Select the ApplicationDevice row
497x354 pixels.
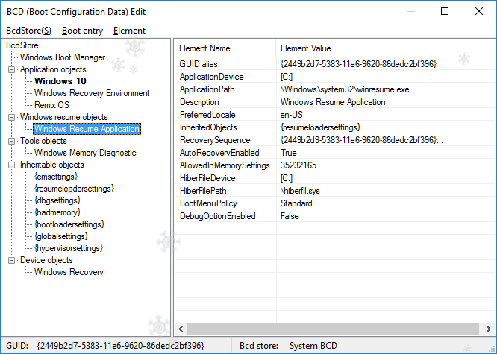click(x=335, y=77)
